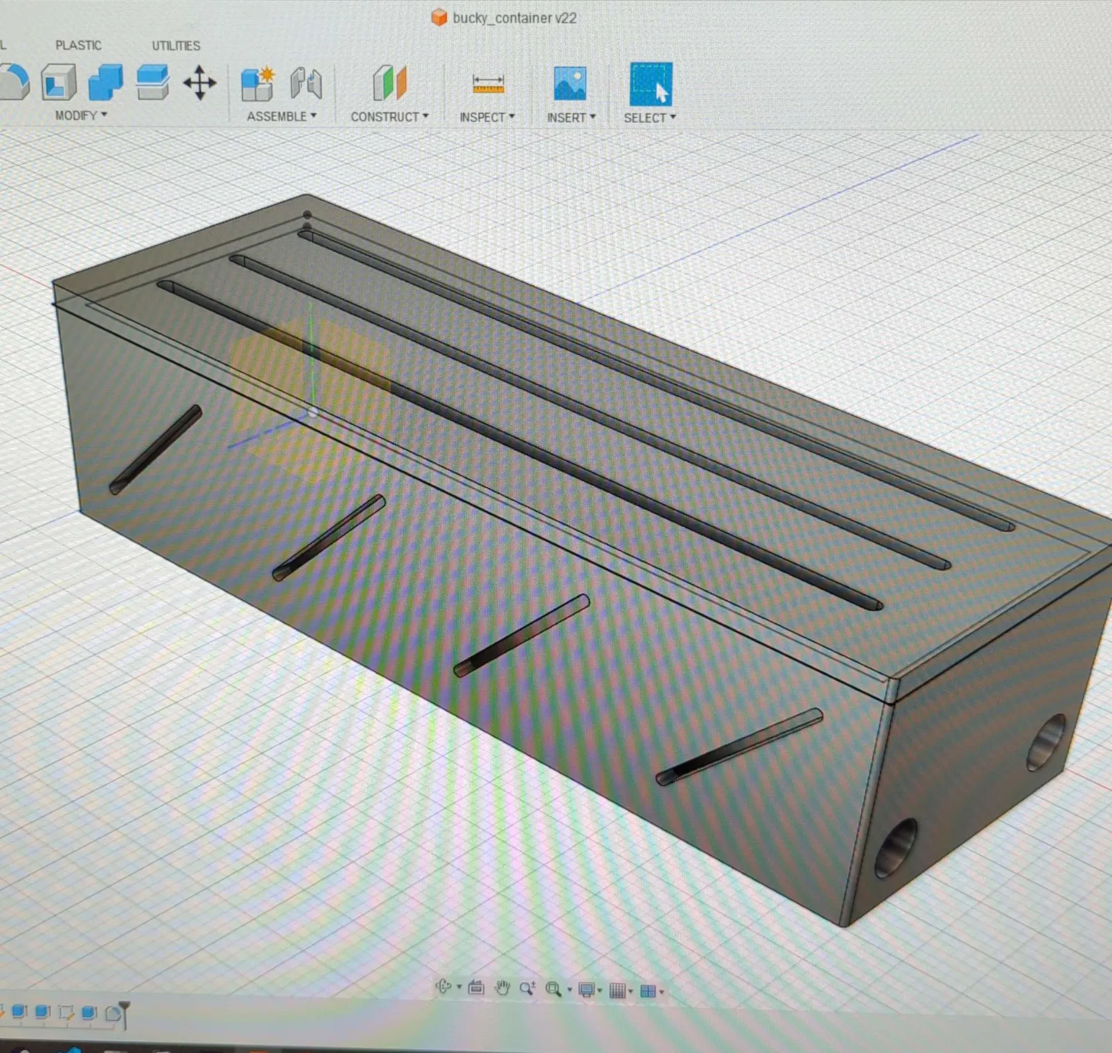Click the bucky_container v22 document title
1112x1053 pixels.
514,18
